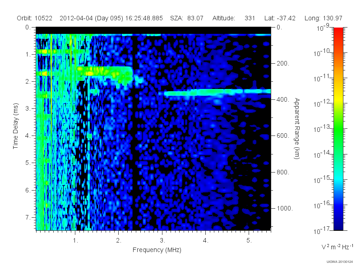Click the 'Apparent Range (km)' axis label
The width and height of the screenshot is (361, 271).
(x=297, y=128)
